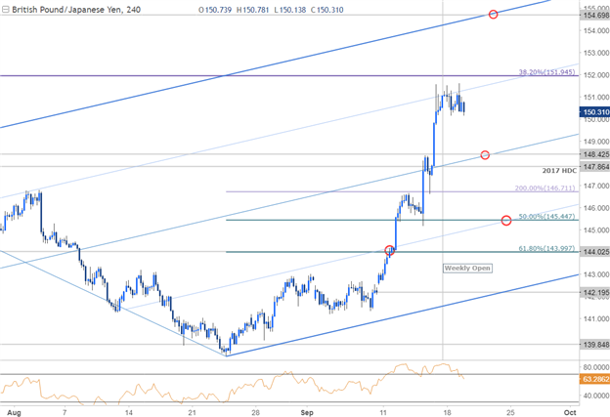The width and height of the screenshot is (610, 417).
Task: Click the high value H150.781
Action: pyautogui.click(x=252, y=10)
